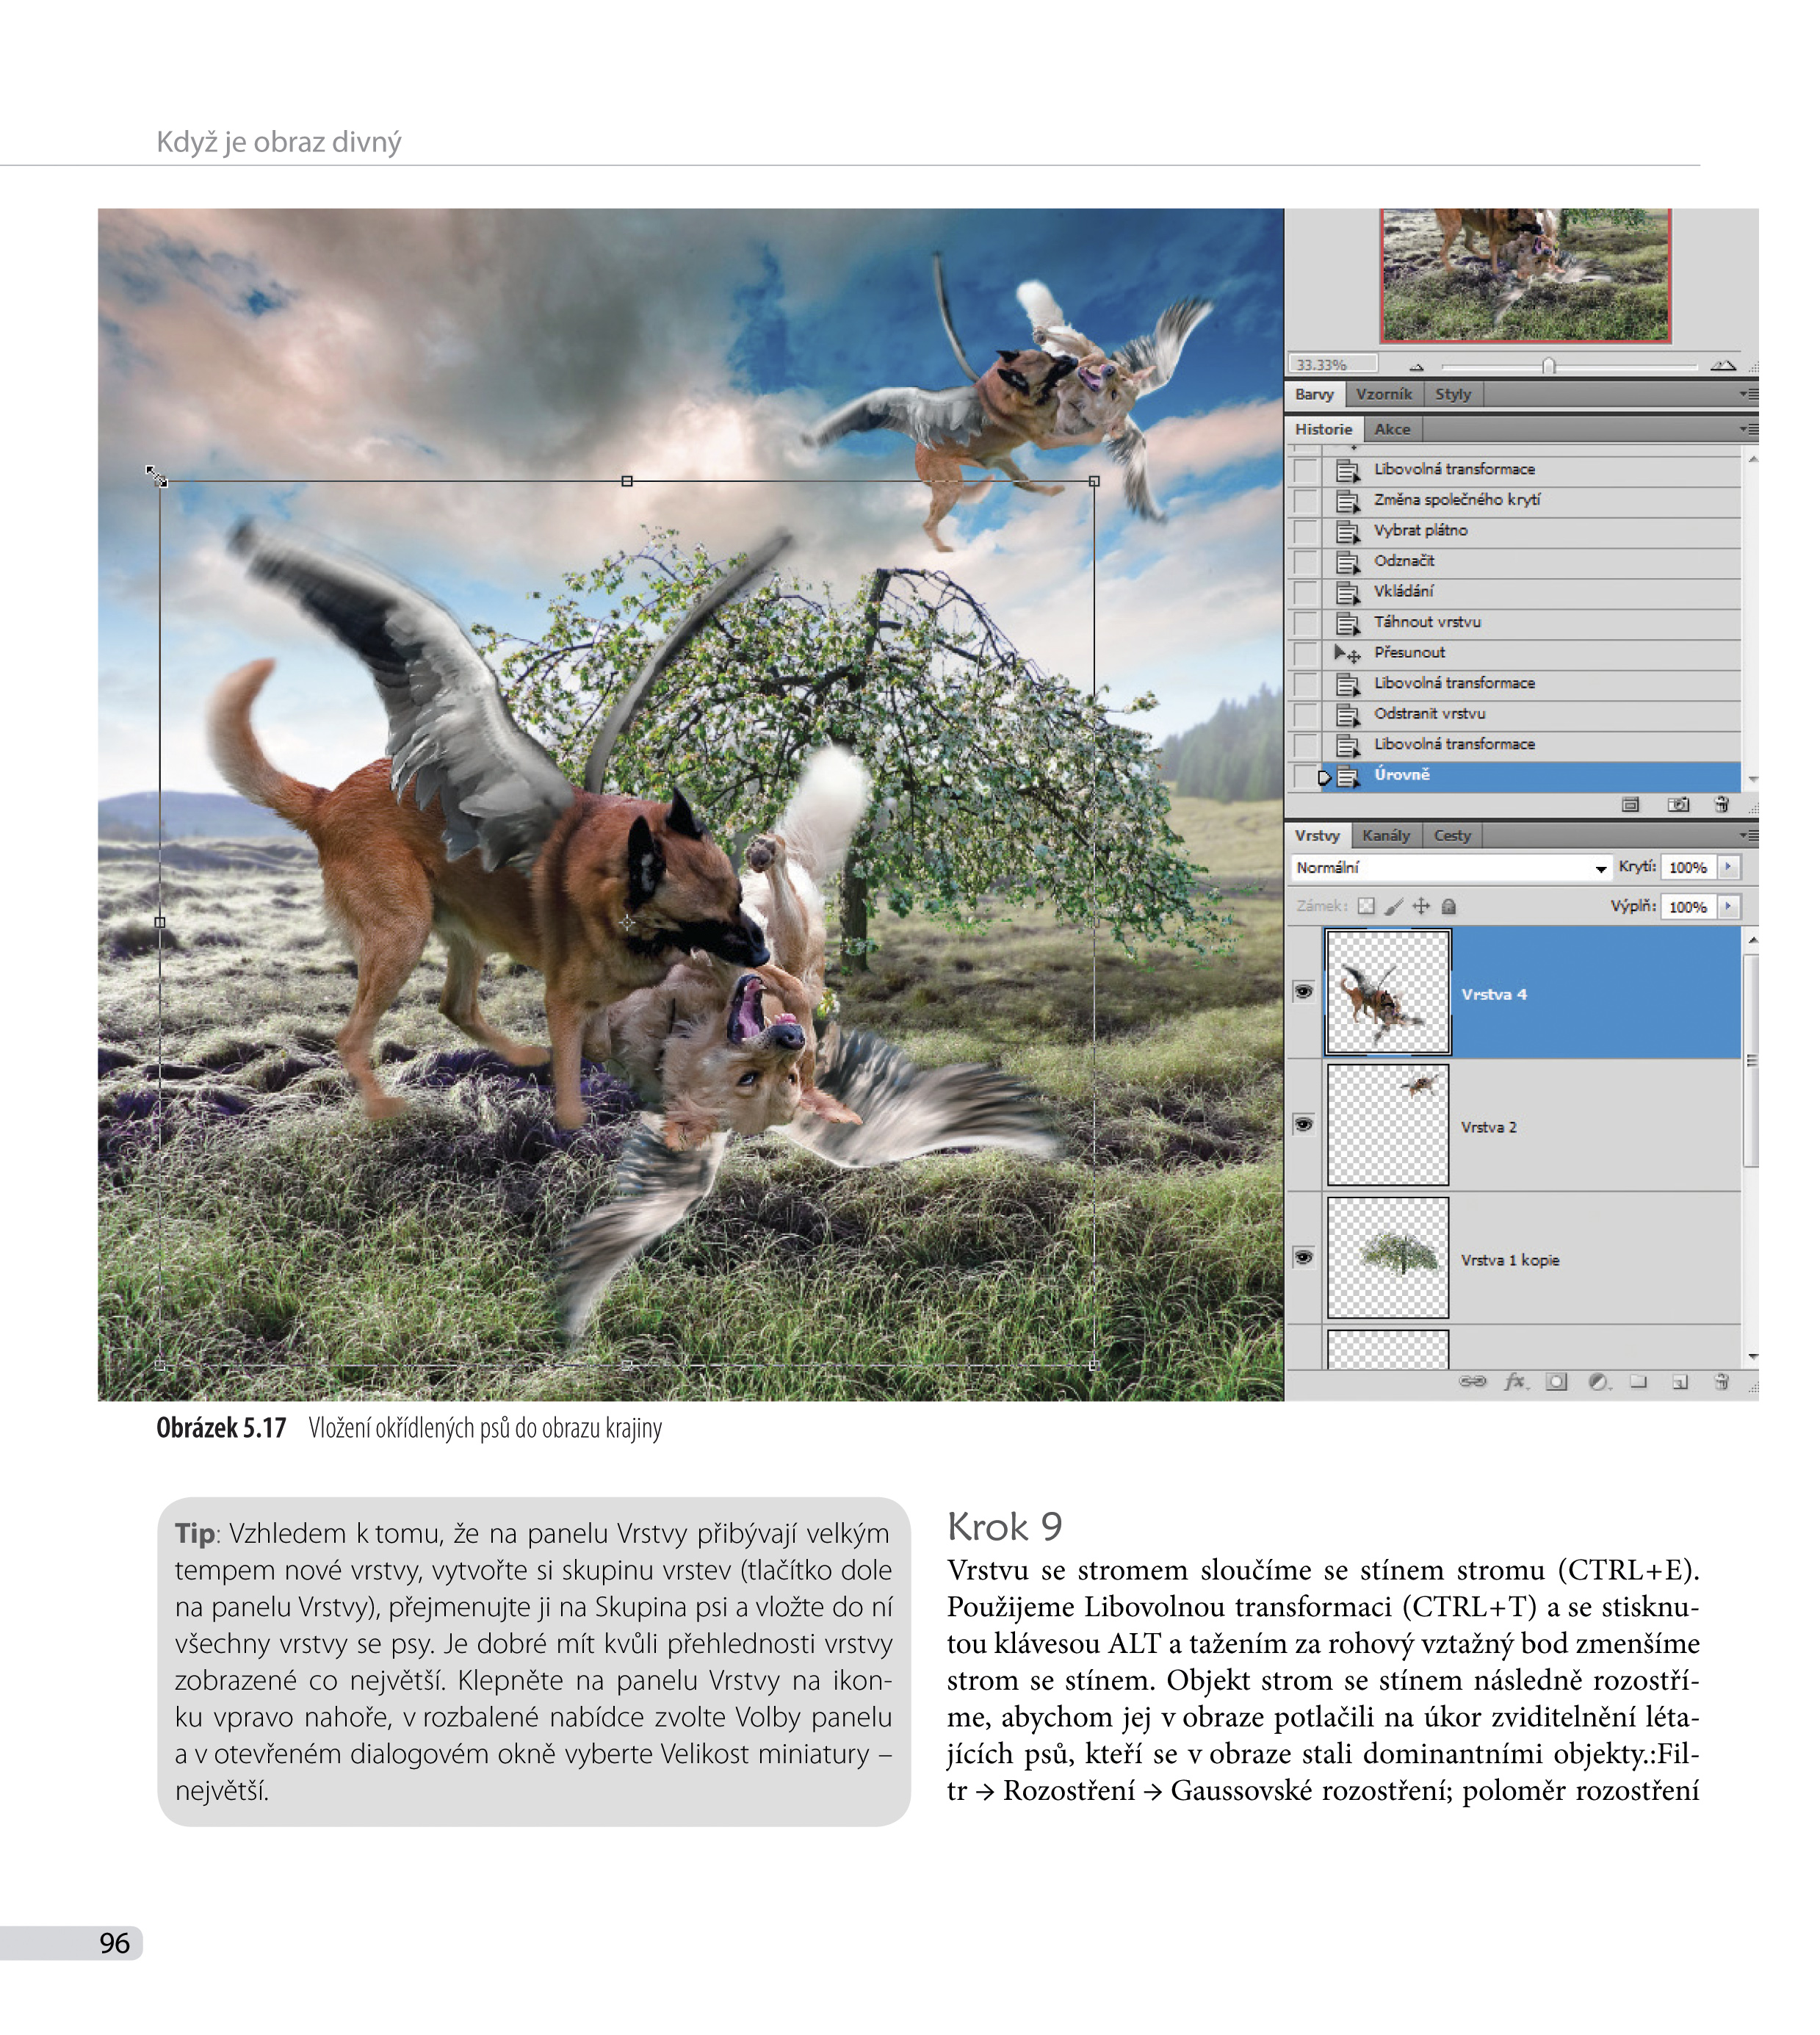This screenshot has height=2035, width=1820.
Task: Lock image pixels using the brush lock icon
Action: pos(1394,906)
